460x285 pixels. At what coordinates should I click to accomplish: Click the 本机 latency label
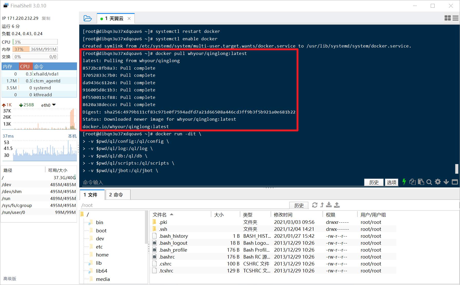click(72, 136)
